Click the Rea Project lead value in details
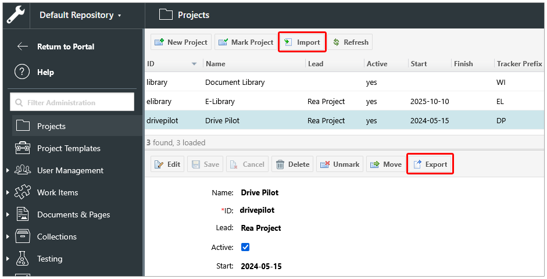 tap(261, 228)
